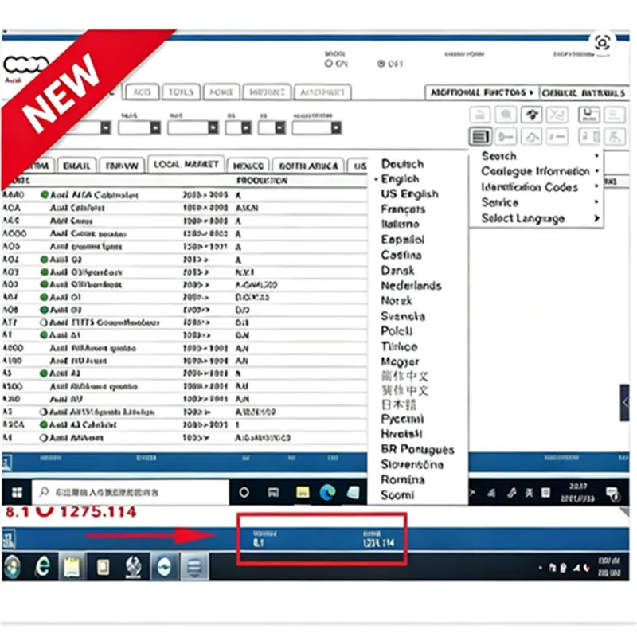
Task: Choose US English in the language list
Action: [409, 193]
